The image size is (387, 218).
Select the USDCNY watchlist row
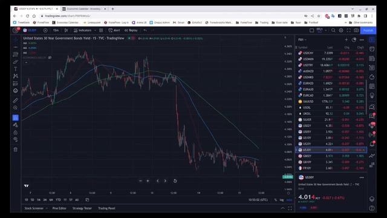pos(331,53)
